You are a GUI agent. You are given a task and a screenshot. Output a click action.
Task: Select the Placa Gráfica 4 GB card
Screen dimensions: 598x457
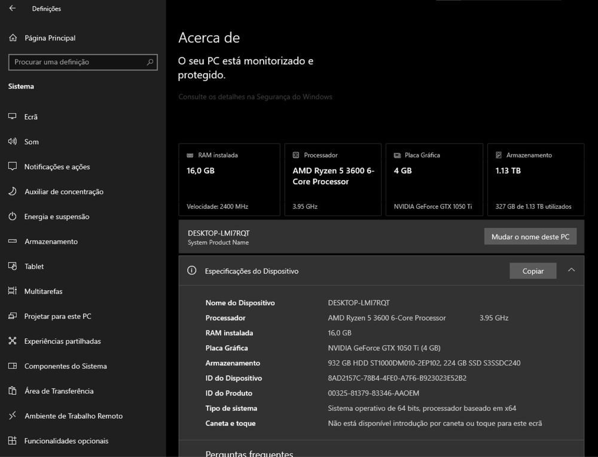[434, 179]
